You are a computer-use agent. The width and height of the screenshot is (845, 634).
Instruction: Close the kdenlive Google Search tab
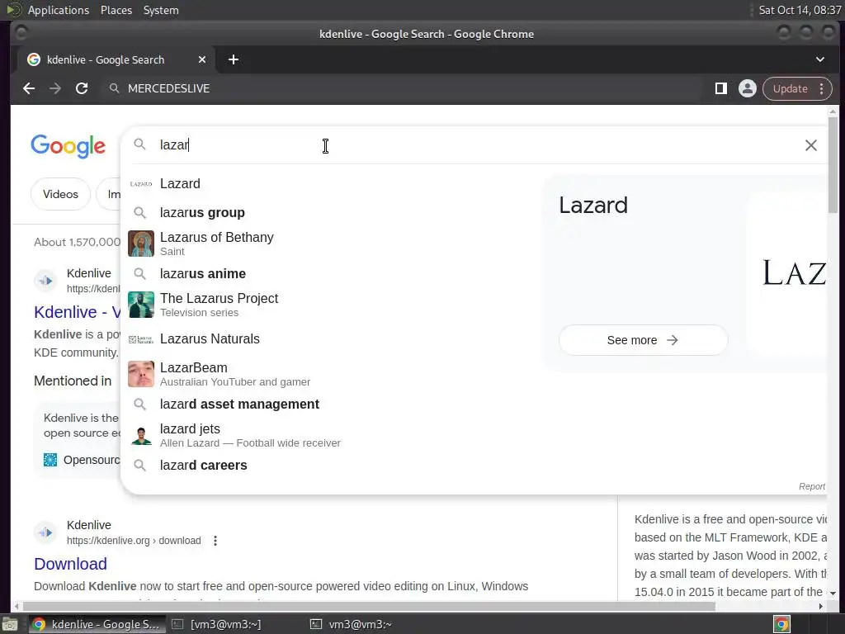201,59
